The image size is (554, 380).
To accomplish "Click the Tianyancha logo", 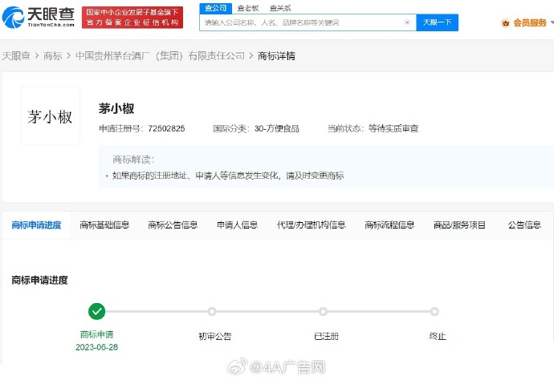I will (39, 17).
